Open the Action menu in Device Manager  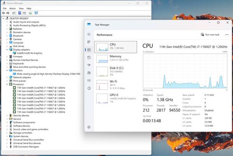coord(13,8)
